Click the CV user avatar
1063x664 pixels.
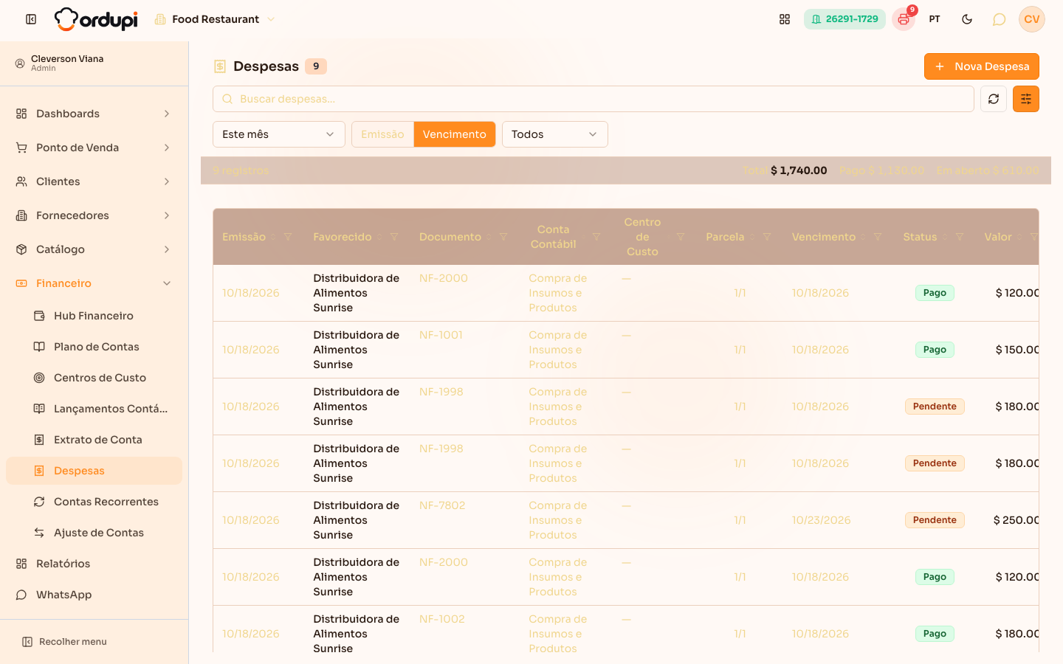pyautogui.click(x=1032, y=19)
